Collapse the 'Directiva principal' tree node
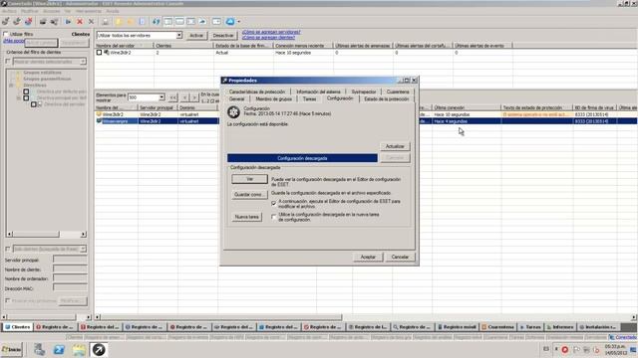 point(19,98)
